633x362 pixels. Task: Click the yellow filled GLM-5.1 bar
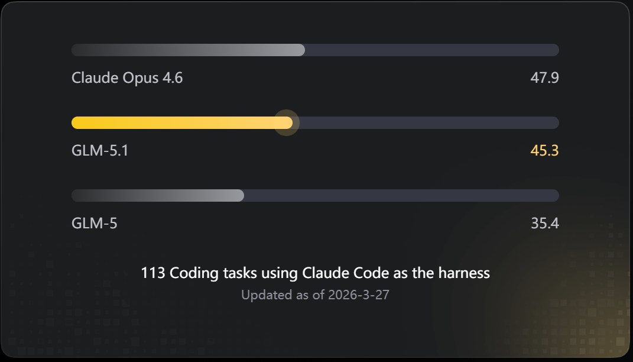point(182,123)
